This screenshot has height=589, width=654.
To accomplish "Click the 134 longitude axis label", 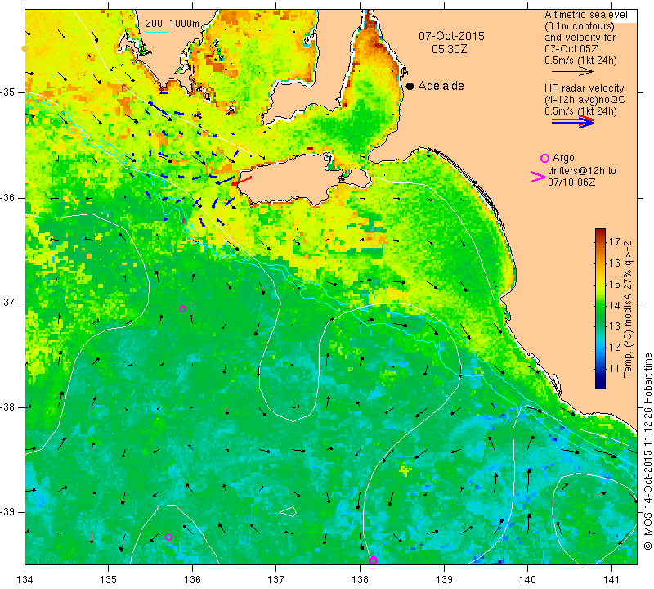I will (25, 580).
